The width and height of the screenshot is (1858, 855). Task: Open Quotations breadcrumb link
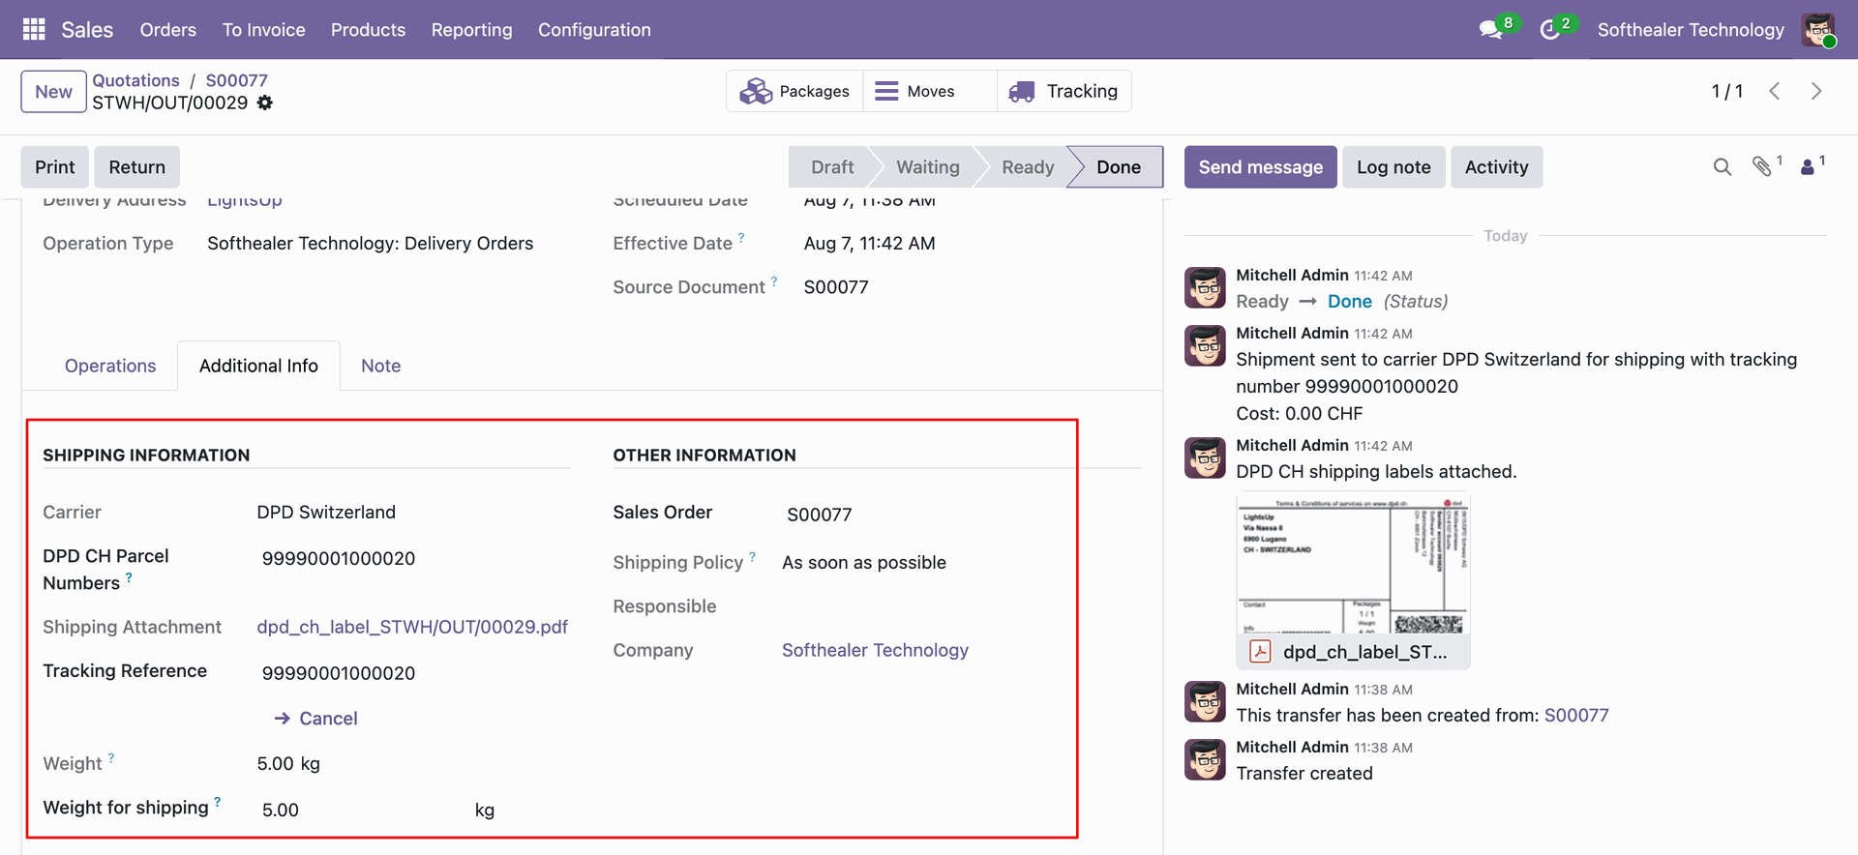coord(136,80)
